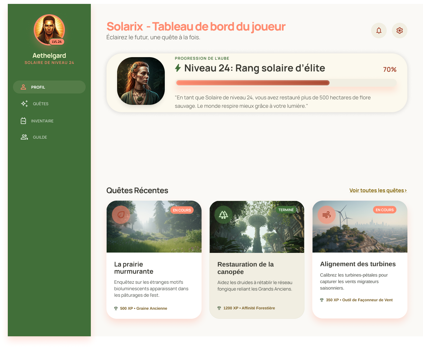The image size is (423, 348).
Task: Click the sparkle icon next to Quêtes
Action: click(x=24, y=104)
